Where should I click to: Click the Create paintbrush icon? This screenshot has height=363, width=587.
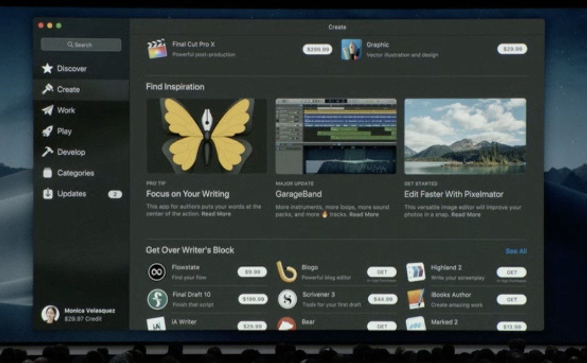tap(48, 89)
